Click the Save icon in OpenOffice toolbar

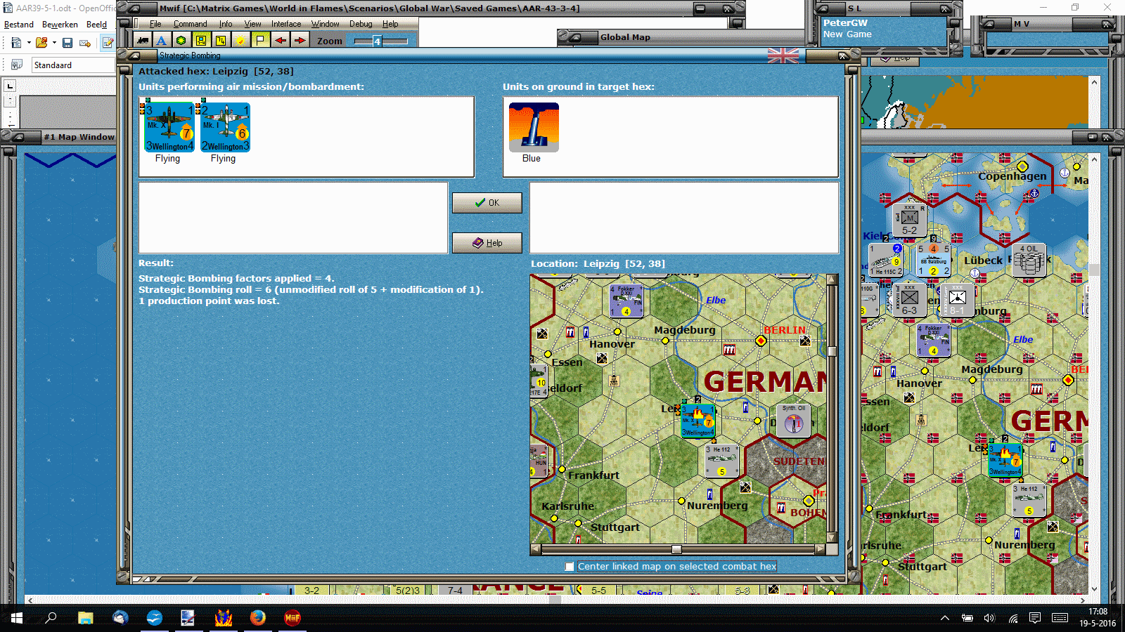tap(67, 43)
